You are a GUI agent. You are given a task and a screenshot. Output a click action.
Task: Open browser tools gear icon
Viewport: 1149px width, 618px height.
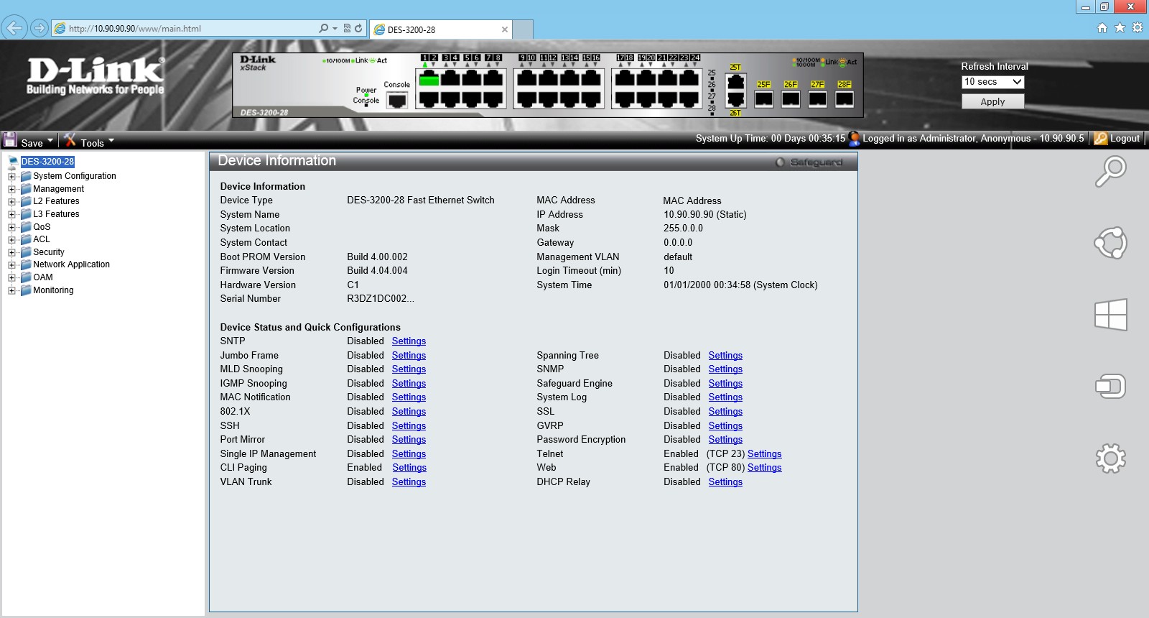click(x=1138, y=28)
